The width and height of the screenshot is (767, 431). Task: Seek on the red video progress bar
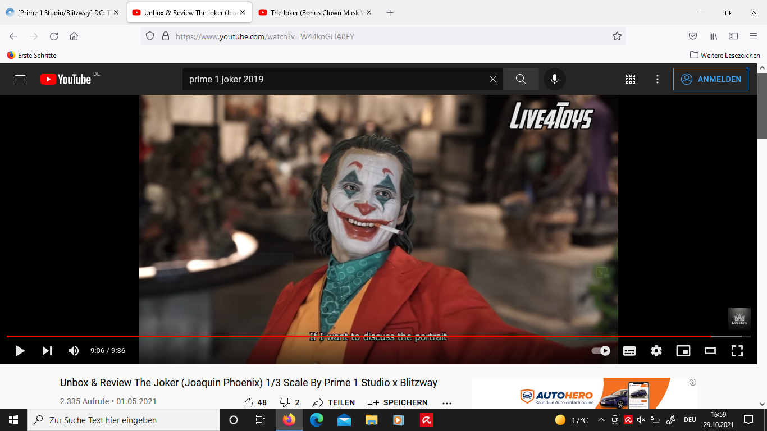(x=378, y=336)
